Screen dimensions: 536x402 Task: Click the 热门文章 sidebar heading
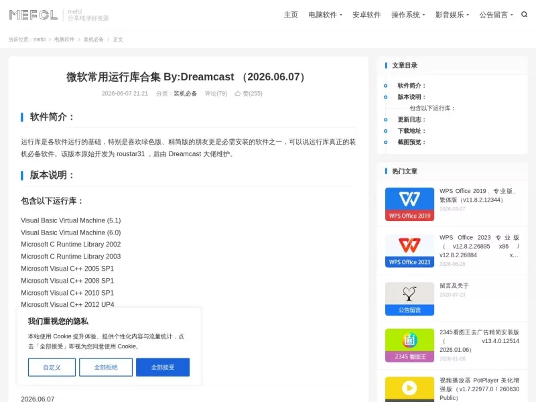pyautogui.click(x=405, y=172)
